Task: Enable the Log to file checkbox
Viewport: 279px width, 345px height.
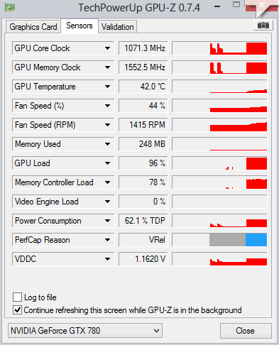Action: click(x=18, y=297)
